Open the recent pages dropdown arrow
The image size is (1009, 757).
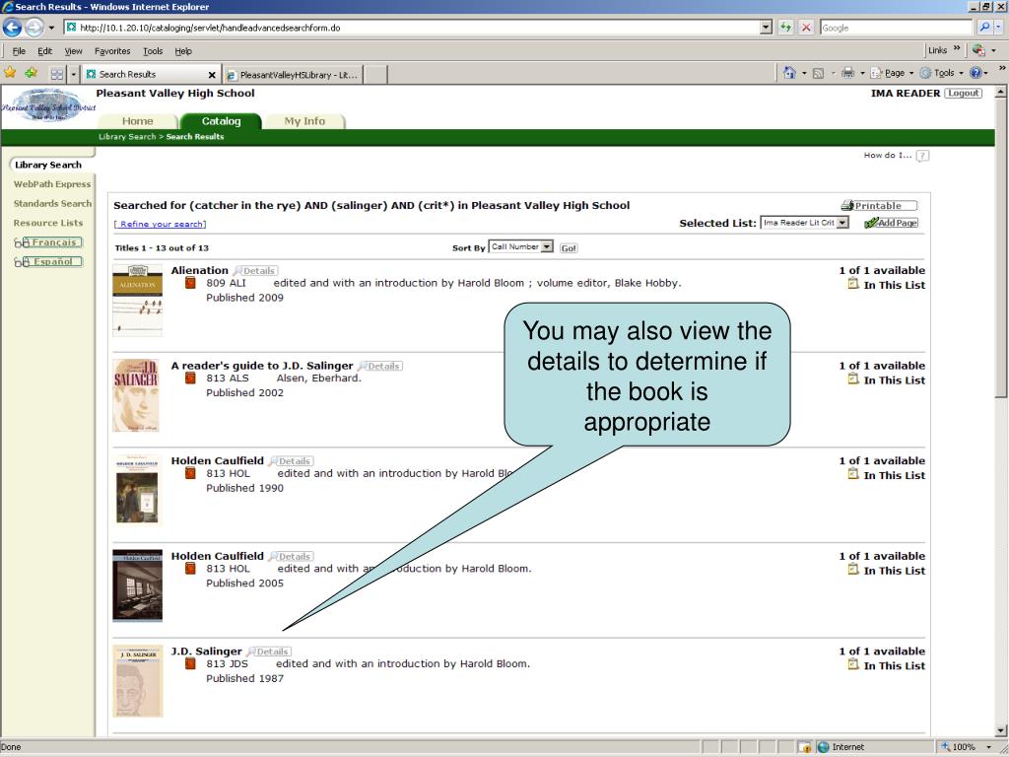[x=51, y=28]
